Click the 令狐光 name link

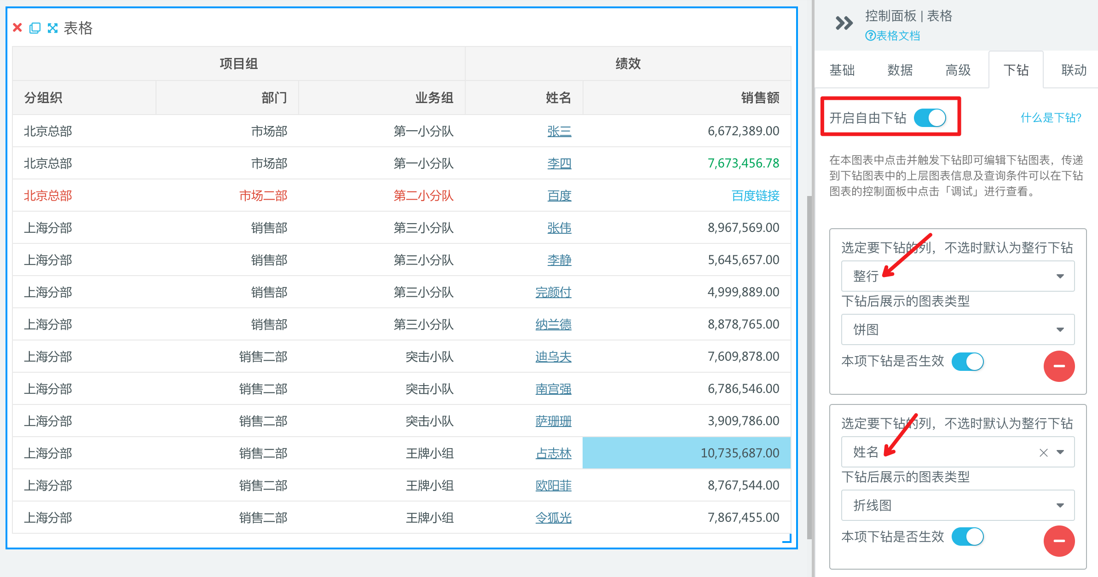[x=553, y=518]
